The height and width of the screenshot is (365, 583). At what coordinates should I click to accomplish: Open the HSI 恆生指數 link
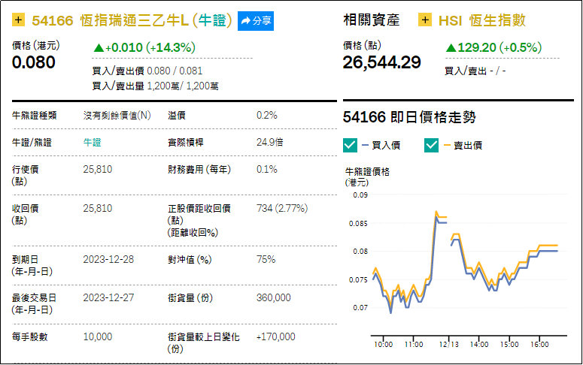[482, 20]
